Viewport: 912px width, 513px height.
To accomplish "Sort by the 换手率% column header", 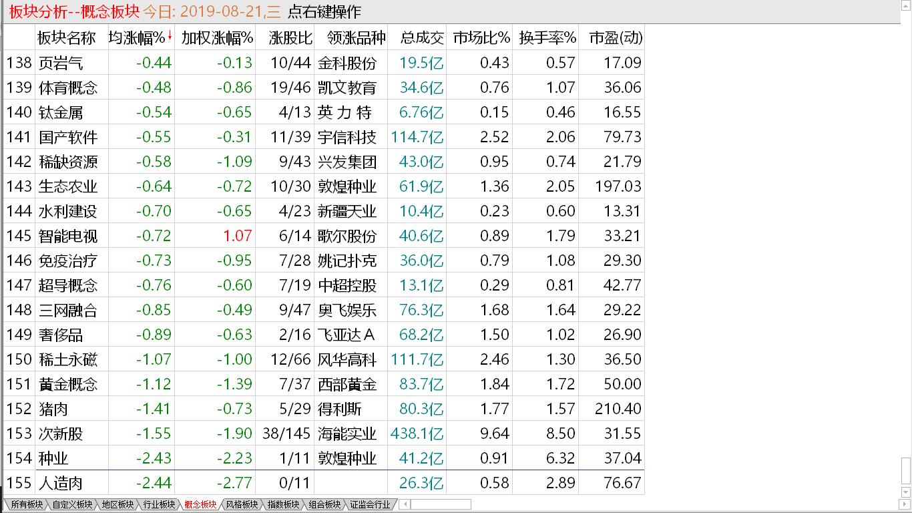I will (547, 38).
